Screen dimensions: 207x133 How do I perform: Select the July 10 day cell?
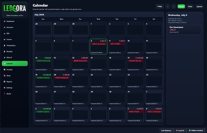(x=136, y=47)
